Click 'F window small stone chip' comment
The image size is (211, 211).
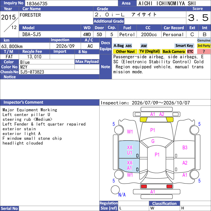(x=32, y=138)
